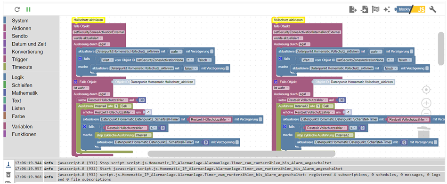Open Intervall2 dropdown in stop zyklische Ausführung

pyautogui.click(x=344, y=135)
